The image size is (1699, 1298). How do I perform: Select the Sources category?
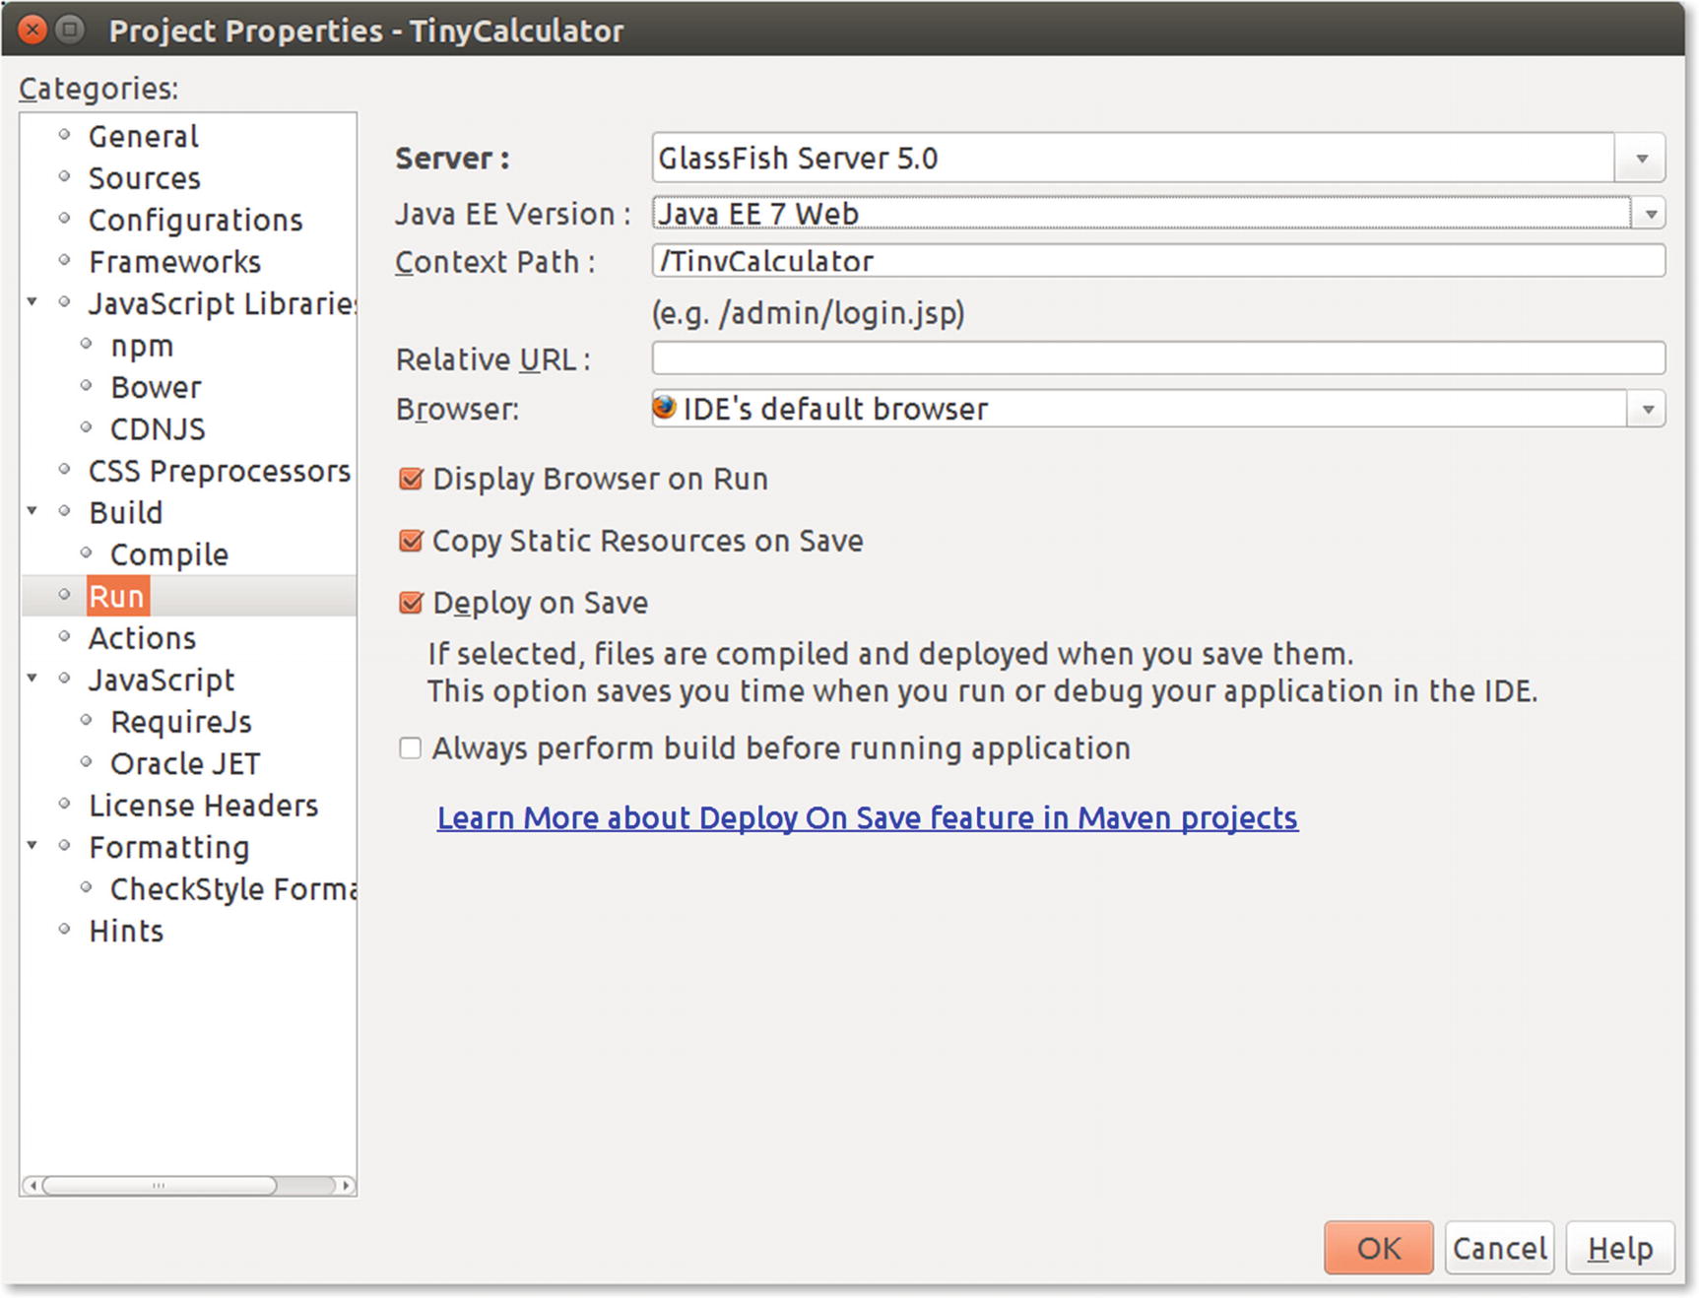tap(145, 178)
